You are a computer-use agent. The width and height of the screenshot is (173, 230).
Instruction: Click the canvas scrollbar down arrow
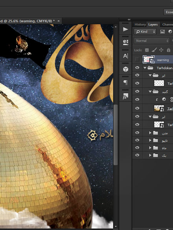[x=116, y=227]
